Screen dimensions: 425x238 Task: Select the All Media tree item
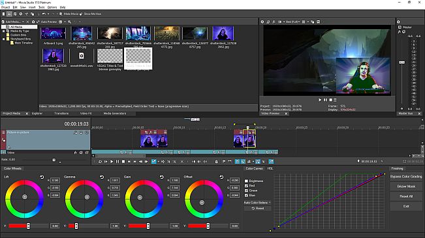pos(19,27)
